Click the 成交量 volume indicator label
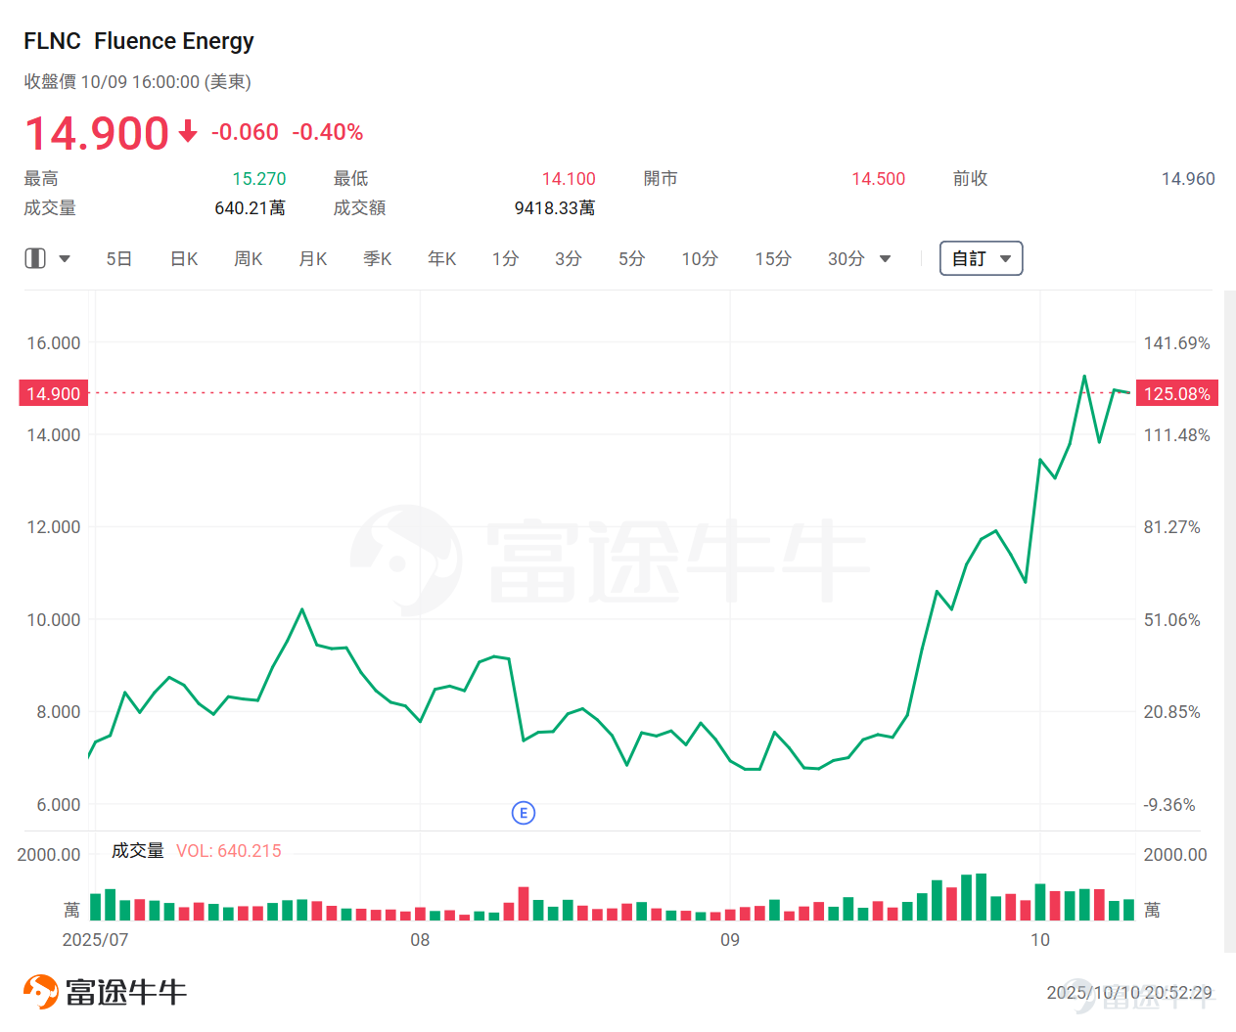Screen dimensions: 1236x1032 click(x=138, y=851)
